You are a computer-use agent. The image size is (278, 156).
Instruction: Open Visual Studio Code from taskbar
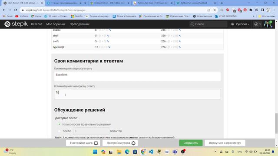point(151,152)
